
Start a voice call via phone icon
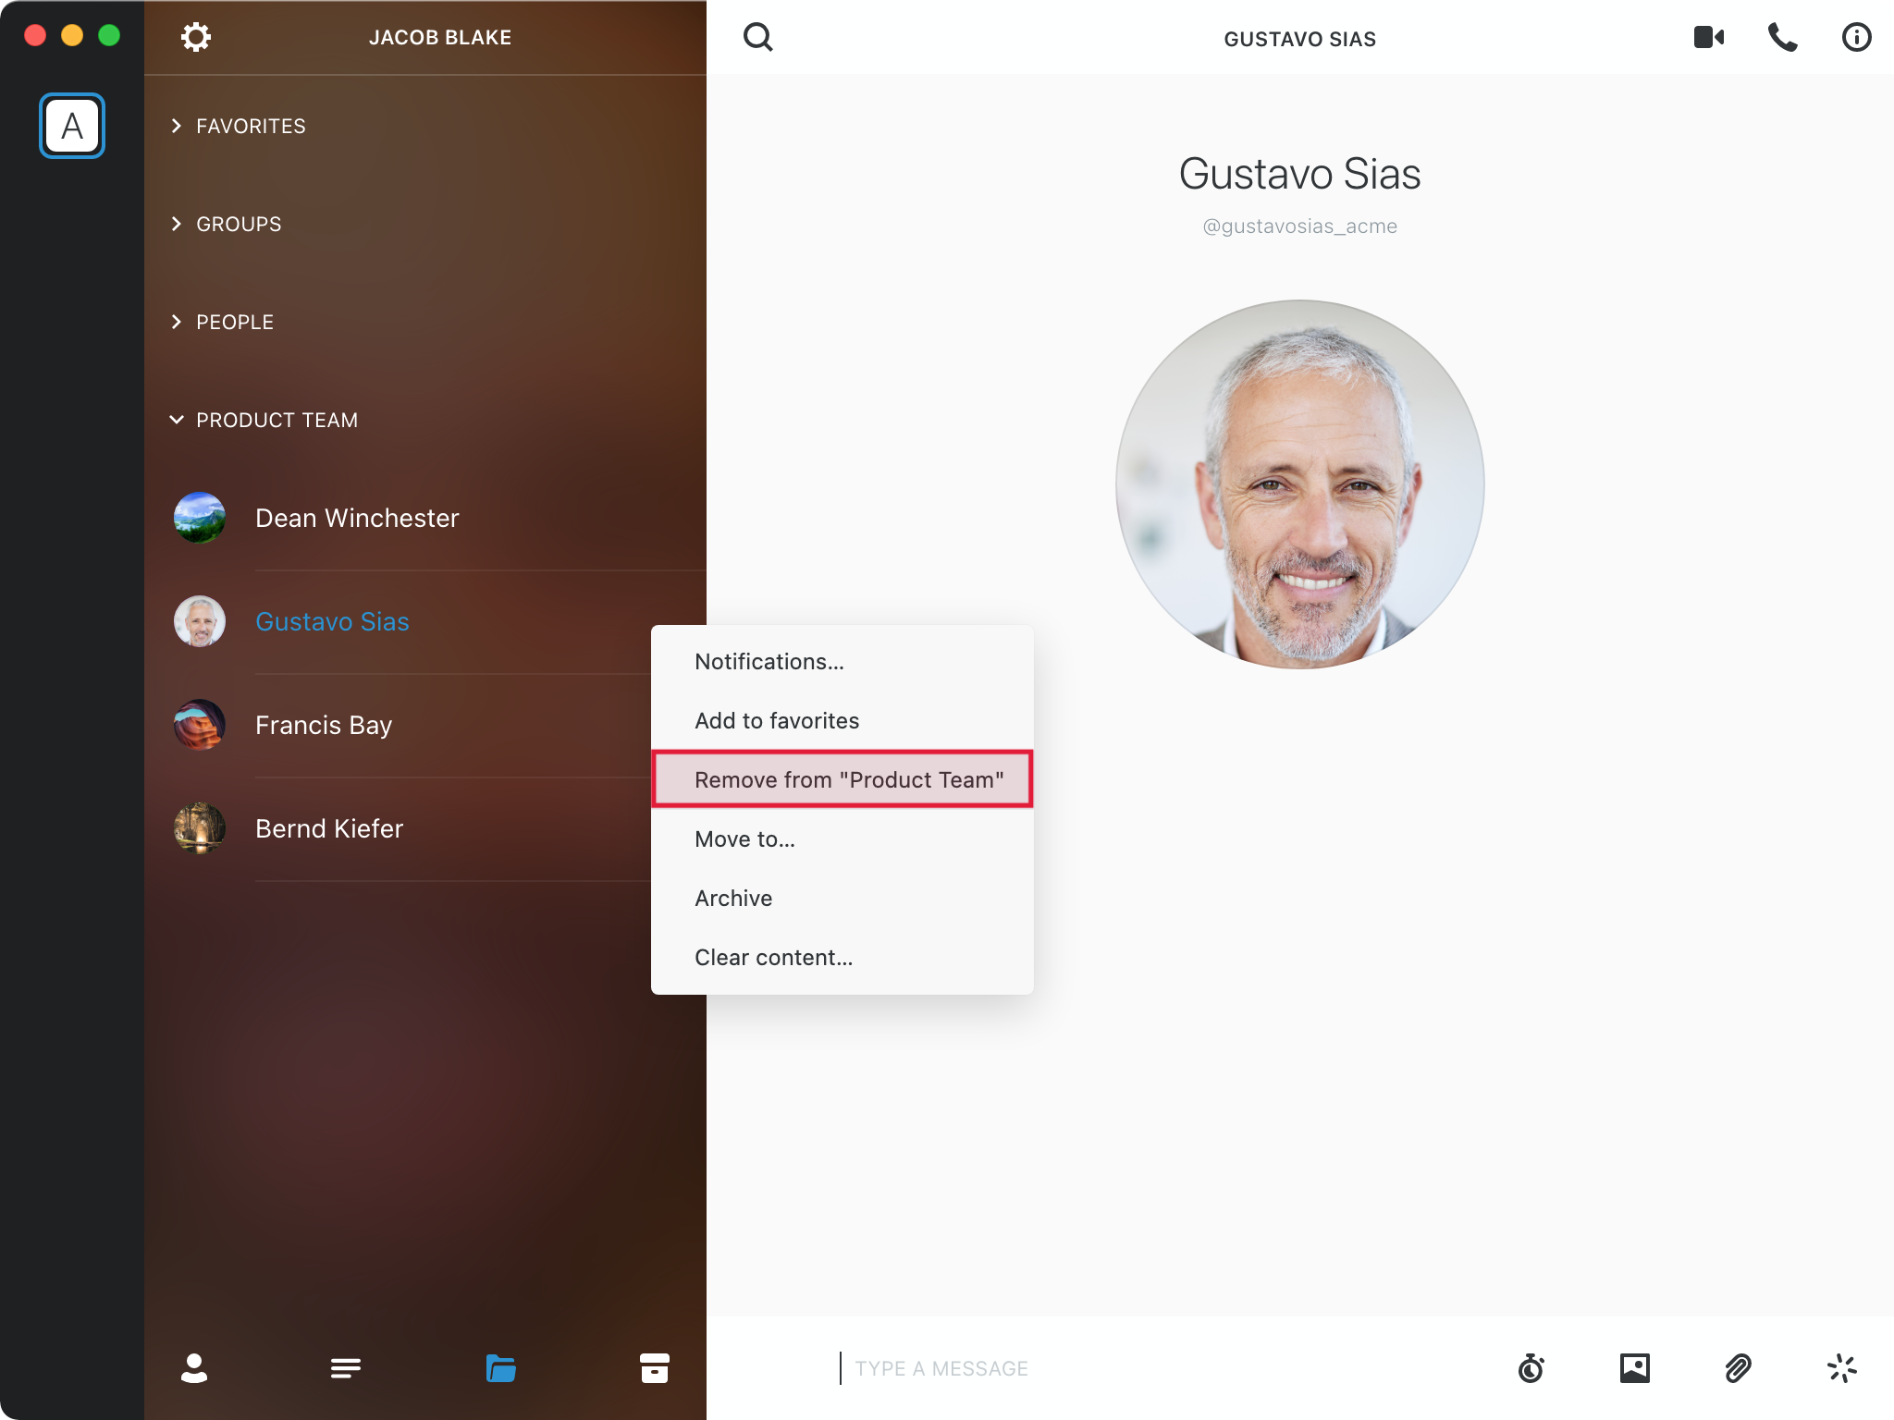click(x=1783, y=37)
